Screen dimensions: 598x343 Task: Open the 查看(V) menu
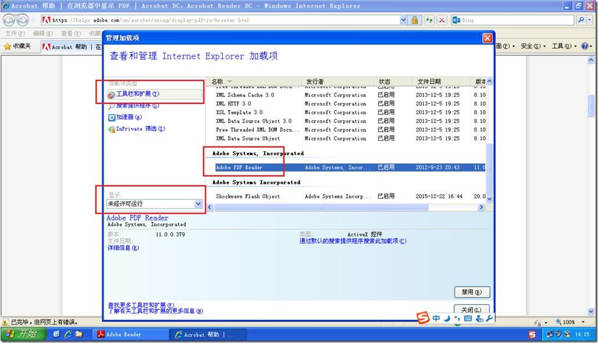point(71,34)
